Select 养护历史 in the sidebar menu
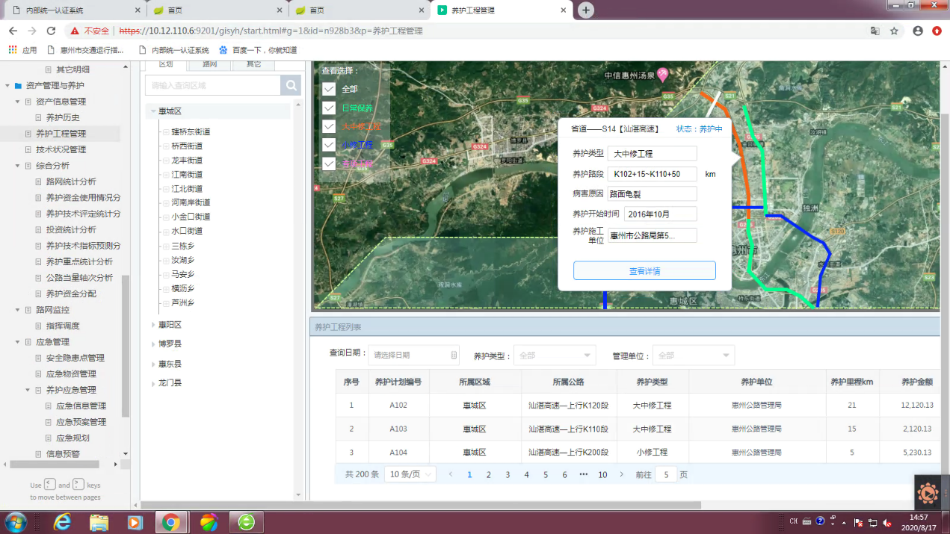The image size is (950, 534). pos(63,117)
